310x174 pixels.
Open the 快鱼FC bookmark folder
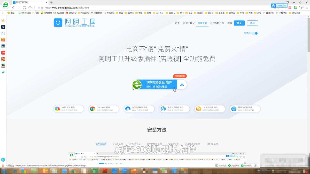(x=171, y=13)
